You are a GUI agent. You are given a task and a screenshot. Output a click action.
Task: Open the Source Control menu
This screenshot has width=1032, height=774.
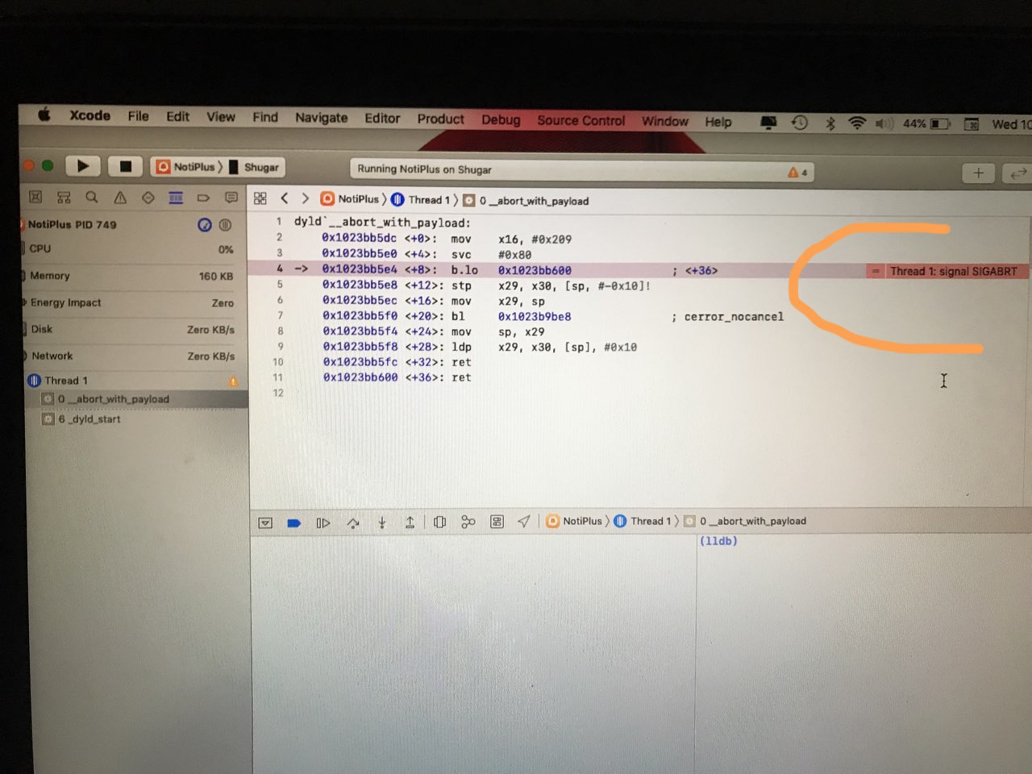(x=580, y=120)
